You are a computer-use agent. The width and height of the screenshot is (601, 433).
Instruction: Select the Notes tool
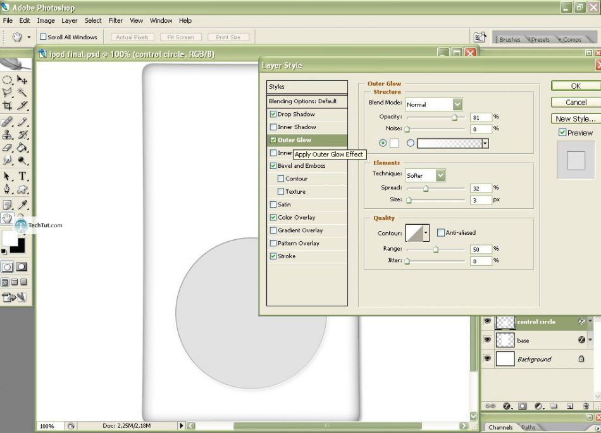tap(7, 205)
